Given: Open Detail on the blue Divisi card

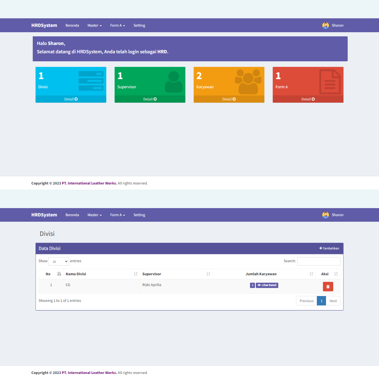Looking at the screenshot, I should click(x=71, y=99).
